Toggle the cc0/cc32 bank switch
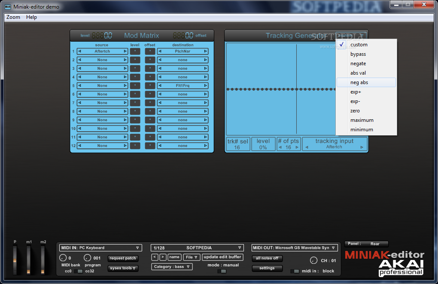 coord(79,271)
